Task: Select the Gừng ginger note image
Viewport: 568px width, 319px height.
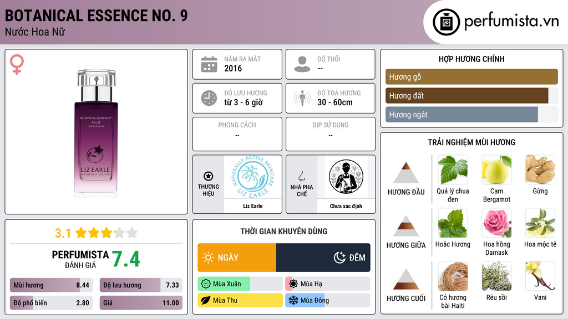Action: tap(540, 169)
